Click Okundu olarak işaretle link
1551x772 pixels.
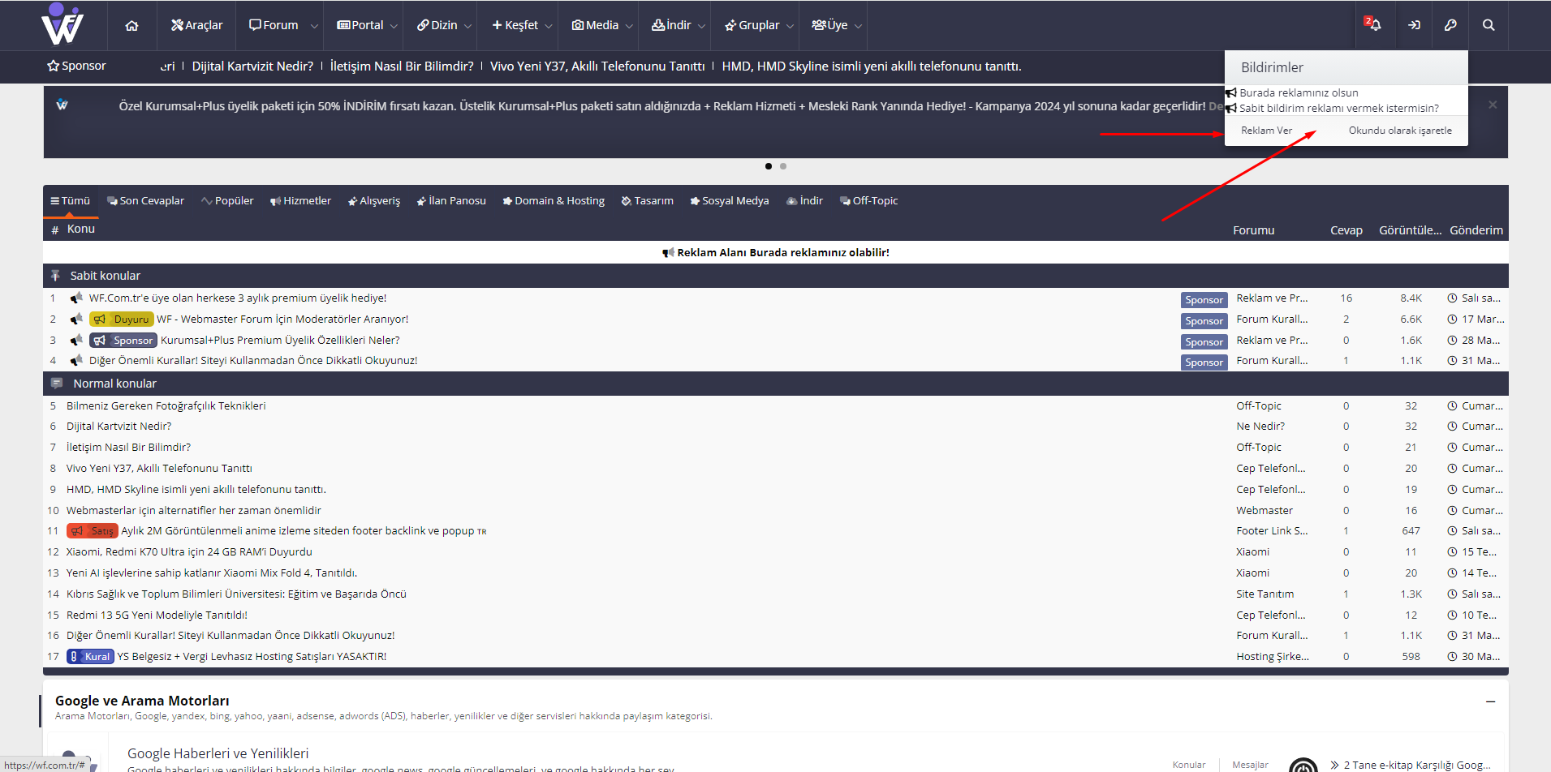pyautogui.click(x=1400, y=131)
